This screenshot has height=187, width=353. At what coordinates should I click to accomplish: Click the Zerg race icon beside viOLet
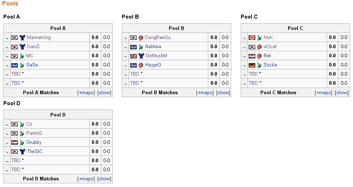pos(259,47)
